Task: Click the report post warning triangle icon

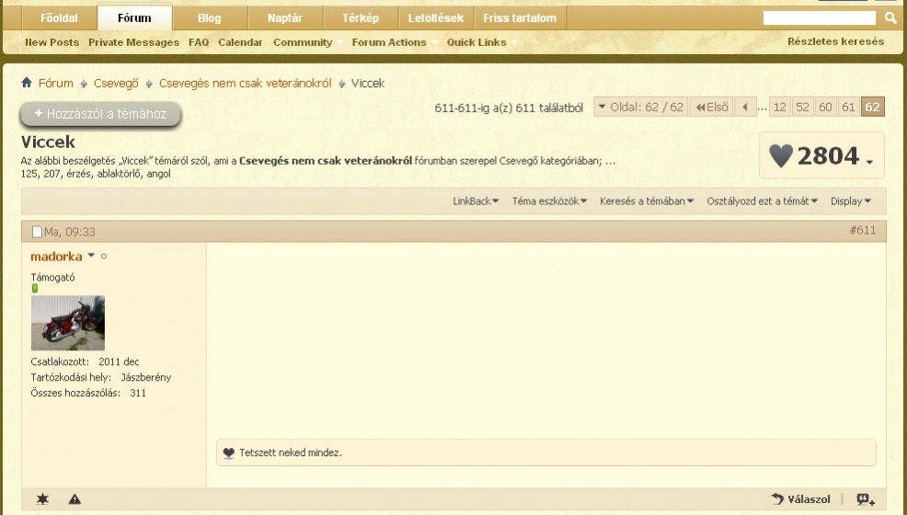Action: click(x=75, y=499)
